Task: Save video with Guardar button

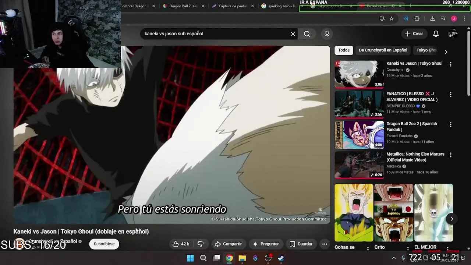Action: pyautogui.click(x=301, y=244)
